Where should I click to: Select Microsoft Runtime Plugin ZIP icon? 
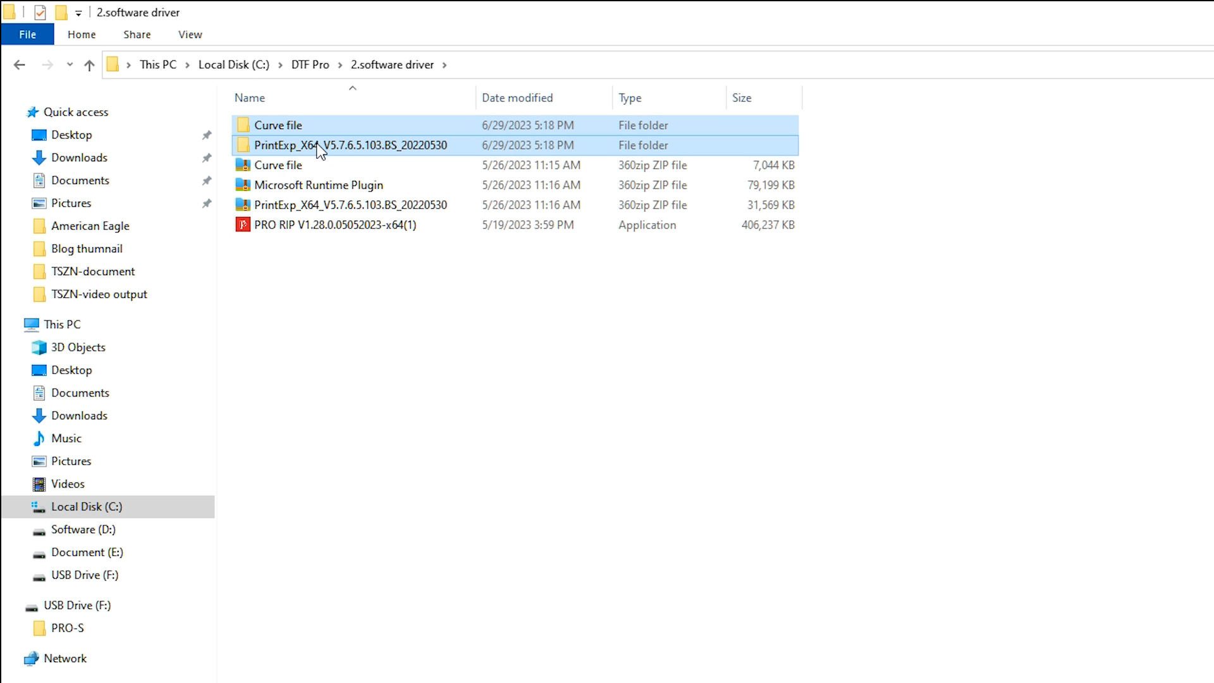[x=243, y=185]
